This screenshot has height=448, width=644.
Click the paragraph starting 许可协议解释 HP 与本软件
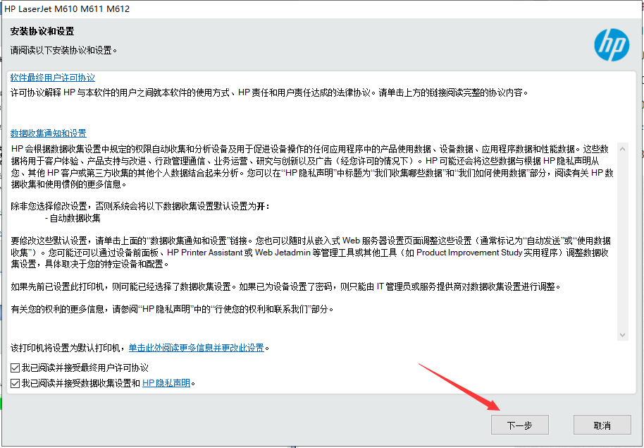click(269, 92)
